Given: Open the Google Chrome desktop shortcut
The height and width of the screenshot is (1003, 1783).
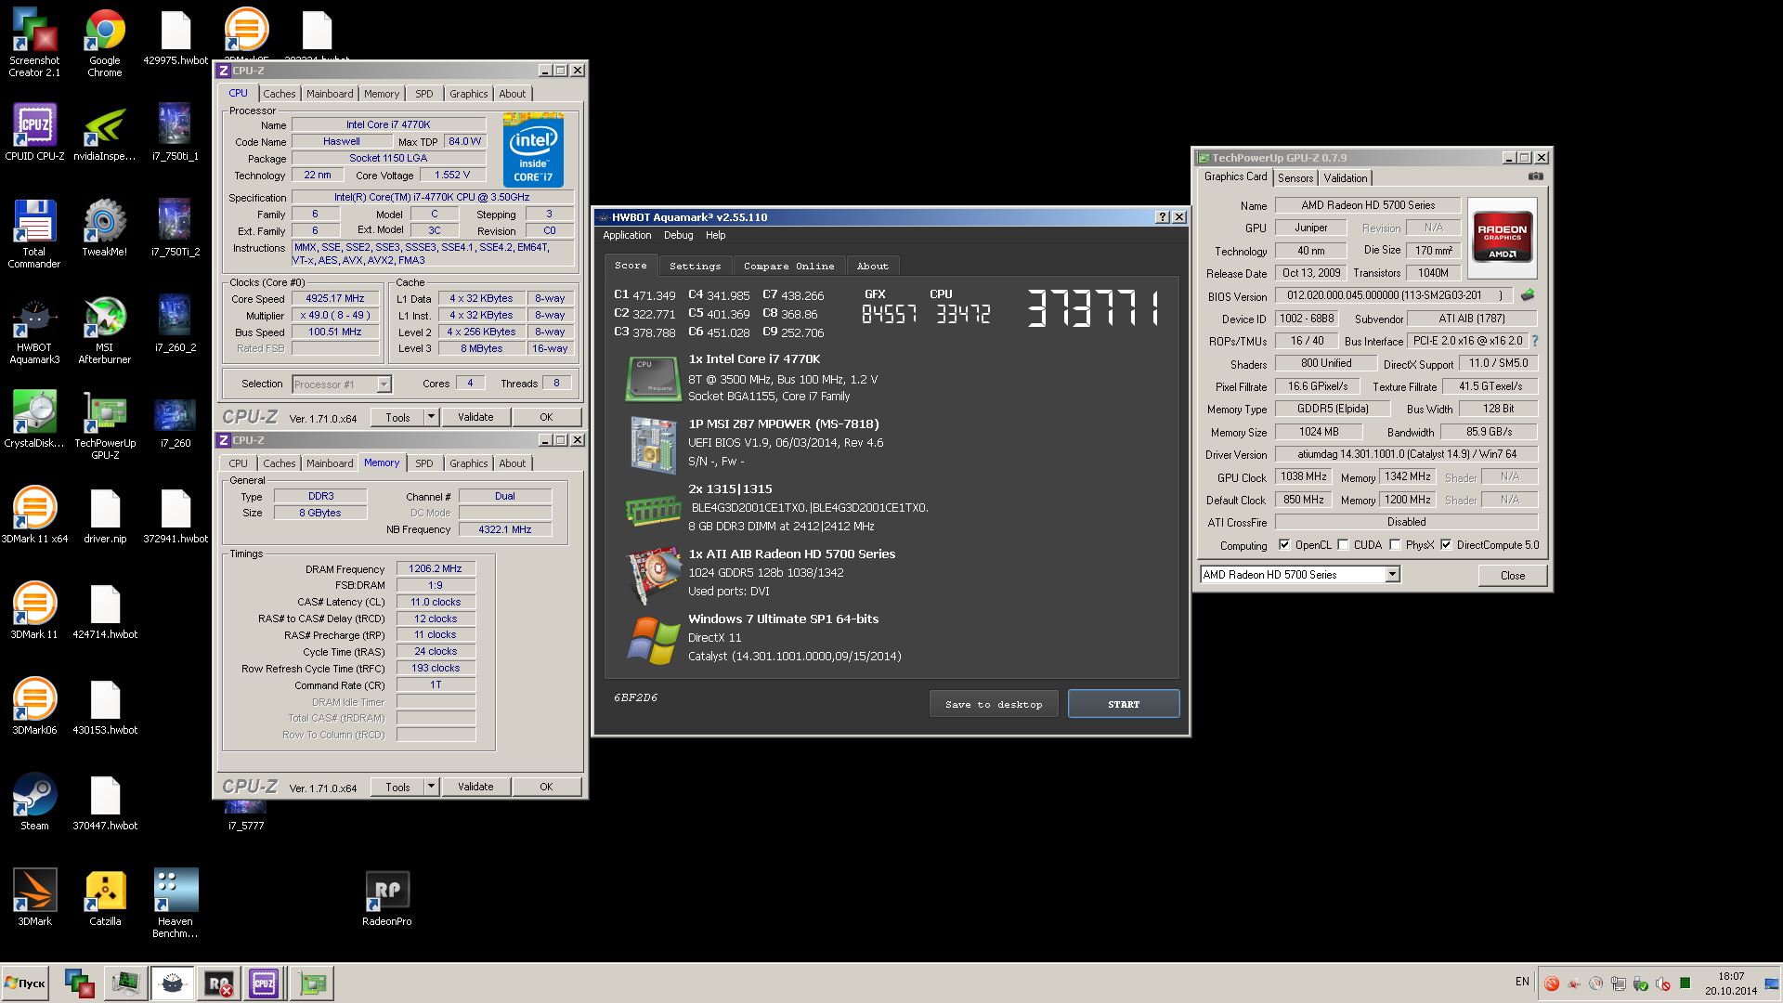Looking at the screenshot, I should (105, 42).
